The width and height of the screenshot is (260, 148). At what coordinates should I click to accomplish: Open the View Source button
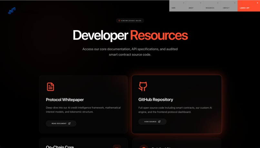click(152, 122)
